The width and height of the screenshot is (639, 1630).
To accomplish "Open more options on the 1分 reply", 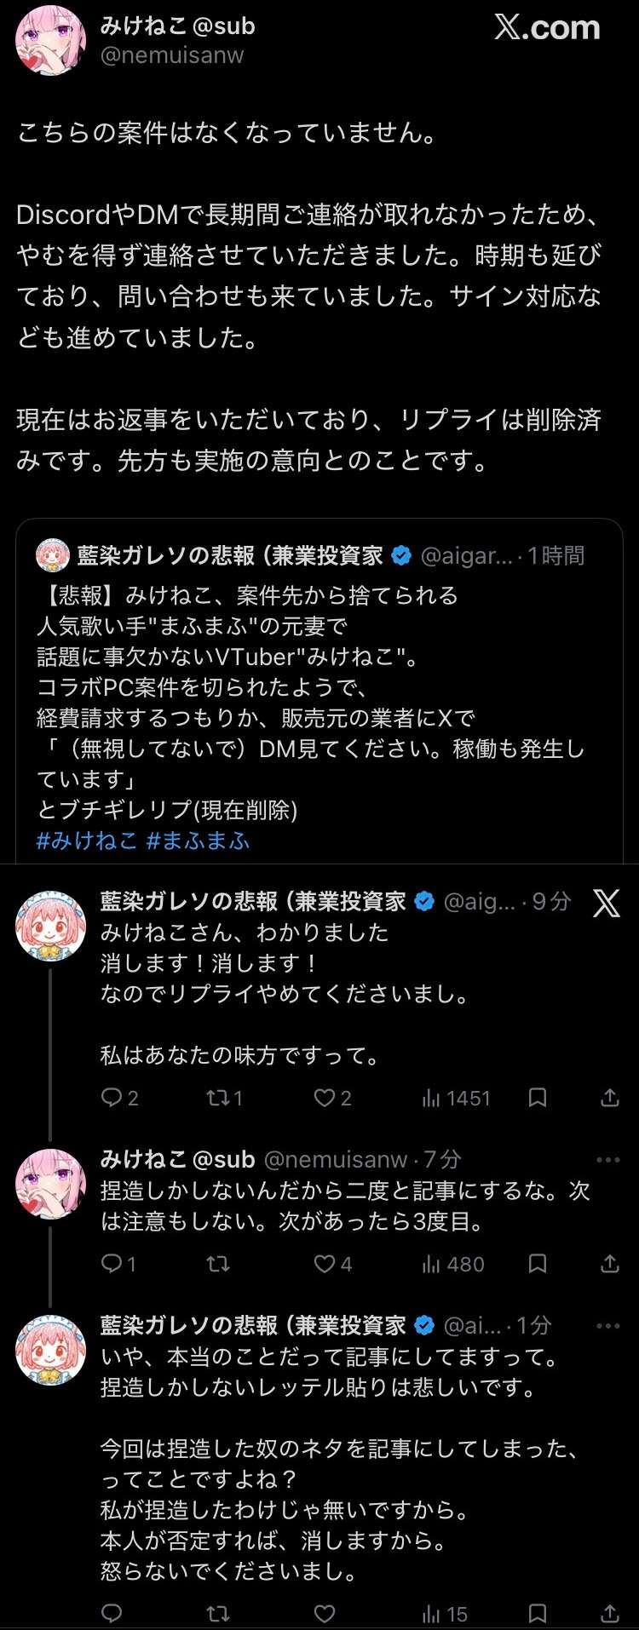I will click(x=608, y=1326).
